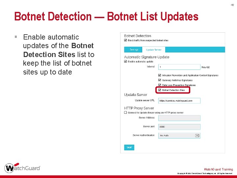
Task: Click the Interval hours input field
Action: 179,67
